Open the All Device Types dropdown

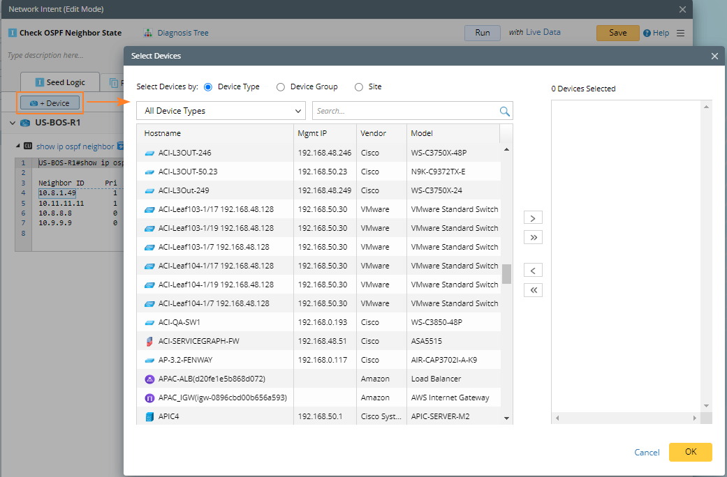pyautogui.click(x=221, y=111)
